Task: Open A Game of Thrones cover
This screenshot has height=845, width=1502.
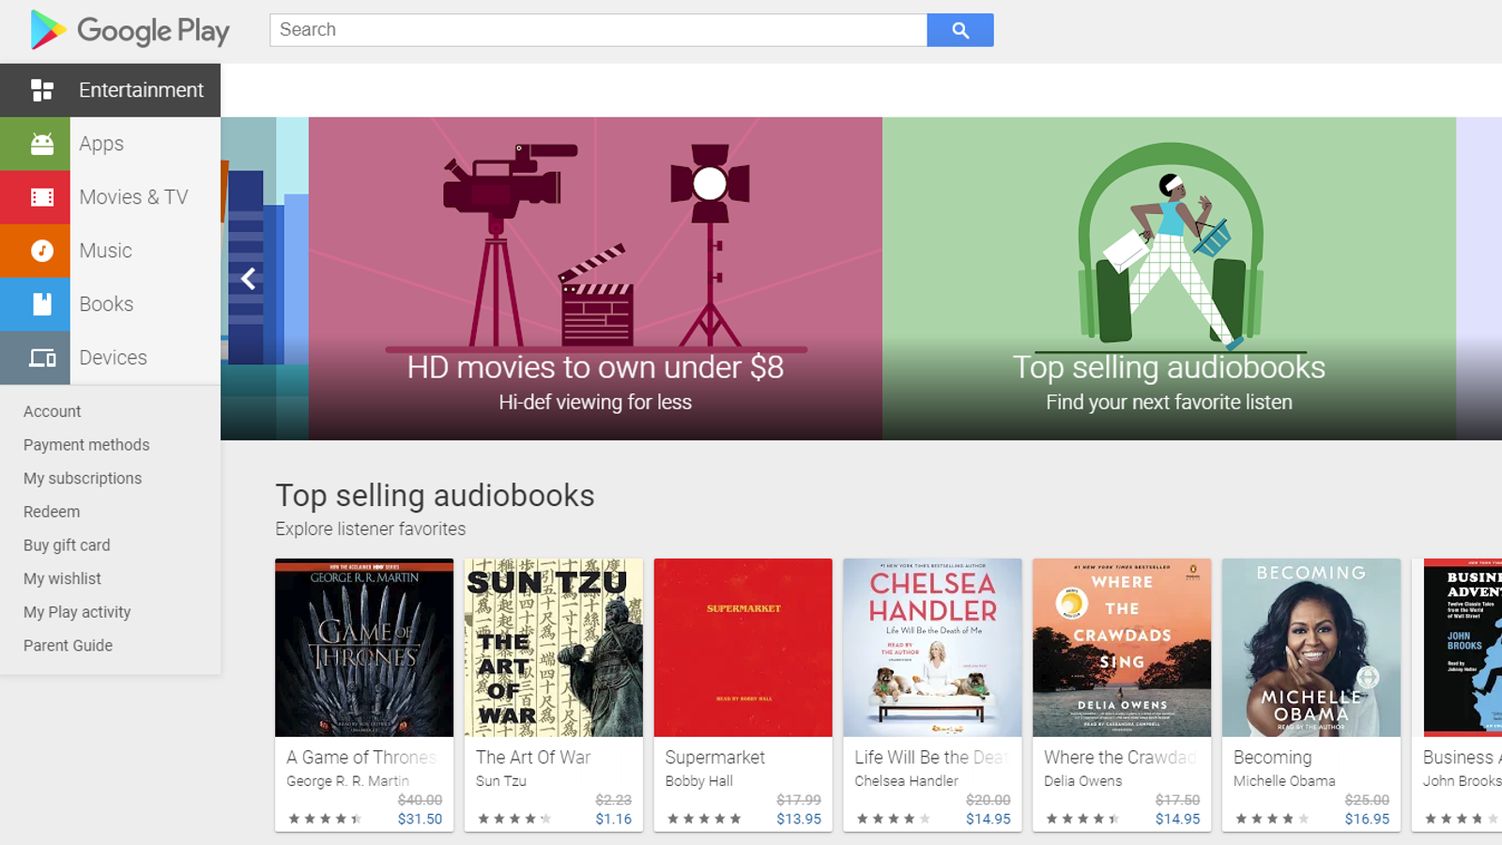Action: coord(364,648)
